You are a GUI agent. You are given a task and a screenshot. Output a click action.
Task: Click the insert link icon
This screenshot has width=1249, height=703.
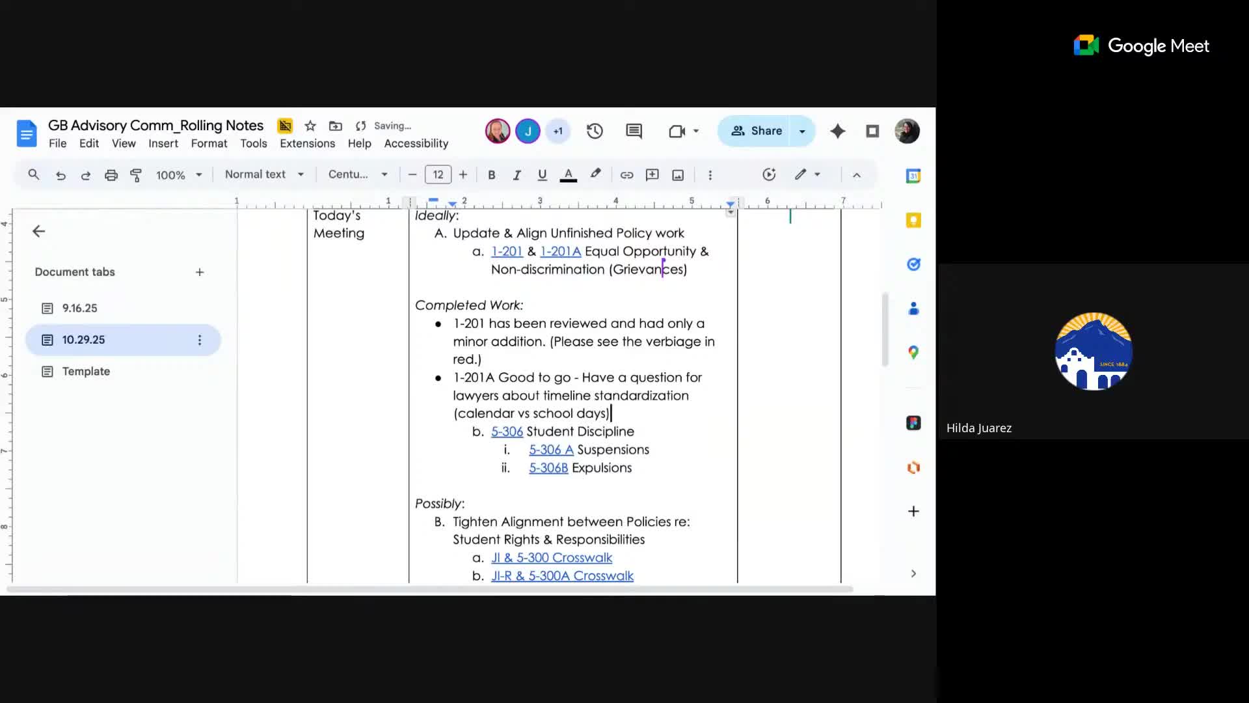tap(626, 175)
